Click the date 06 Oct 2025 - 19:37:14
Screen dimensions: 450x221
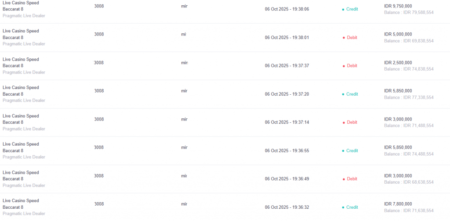[287, 122]
